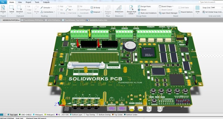Open Design Rules
This screenshot has width=223, height=119.
[144, 6]
